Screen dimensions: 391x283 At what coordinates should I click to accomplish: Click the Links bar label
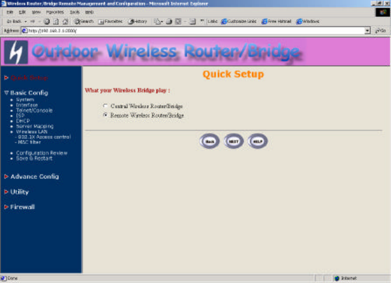(x=212, y=21)
